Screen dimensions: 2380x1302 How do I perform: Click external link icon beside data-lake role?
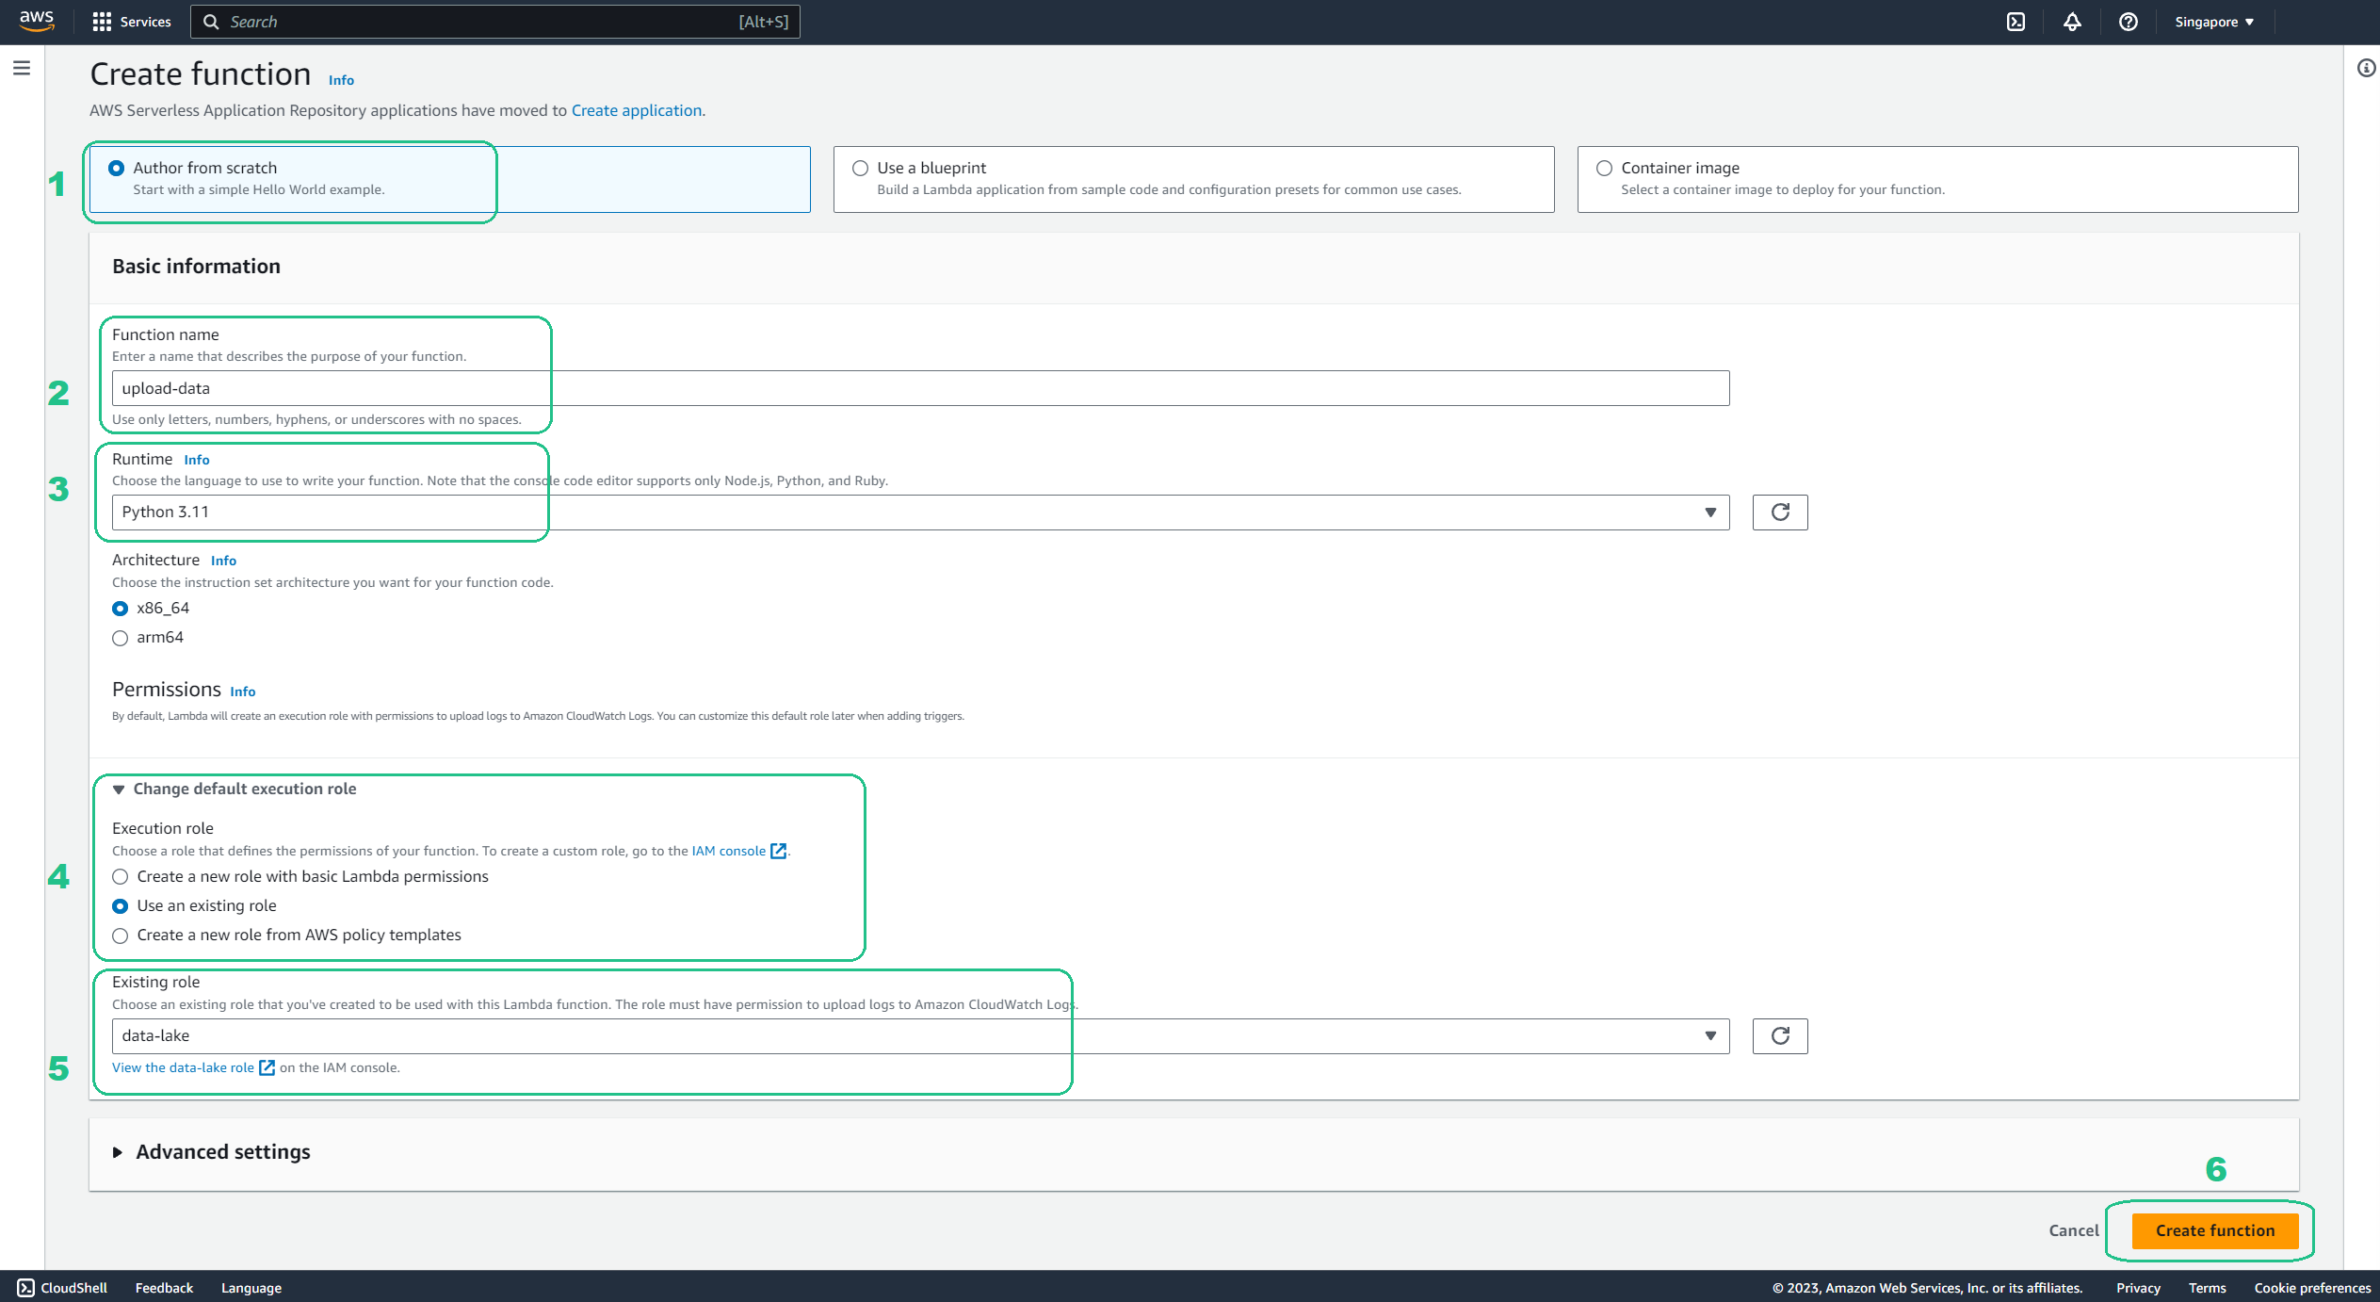coord(267,1067)
